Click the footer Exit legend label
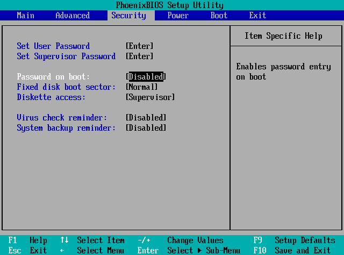The width and height of the screenshot is (344, 255). tap(38, 251)
